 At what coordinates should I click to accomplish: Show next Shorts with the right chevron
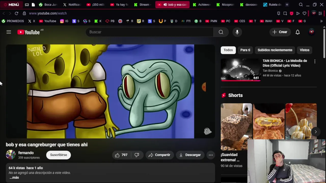pyautogui.click(x=316, y=132)
